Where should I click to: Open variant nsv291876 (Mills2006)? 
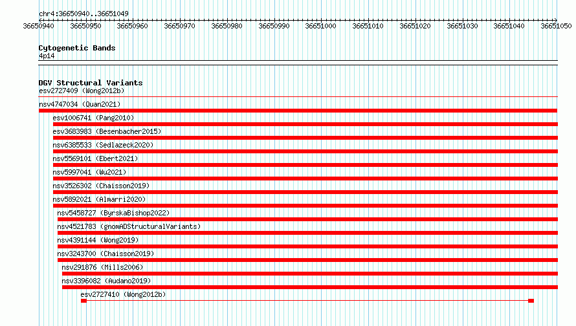pyautogui.click(x=102, y=267)
